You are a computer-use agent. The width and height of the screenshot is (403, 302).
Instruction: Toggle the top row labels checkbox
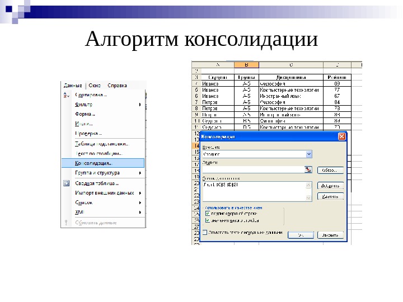click(208, 214)
